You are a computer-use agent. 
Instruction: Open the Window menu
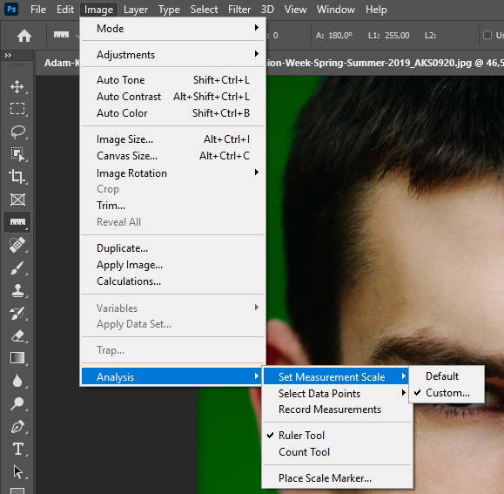[x=336, y=10]
